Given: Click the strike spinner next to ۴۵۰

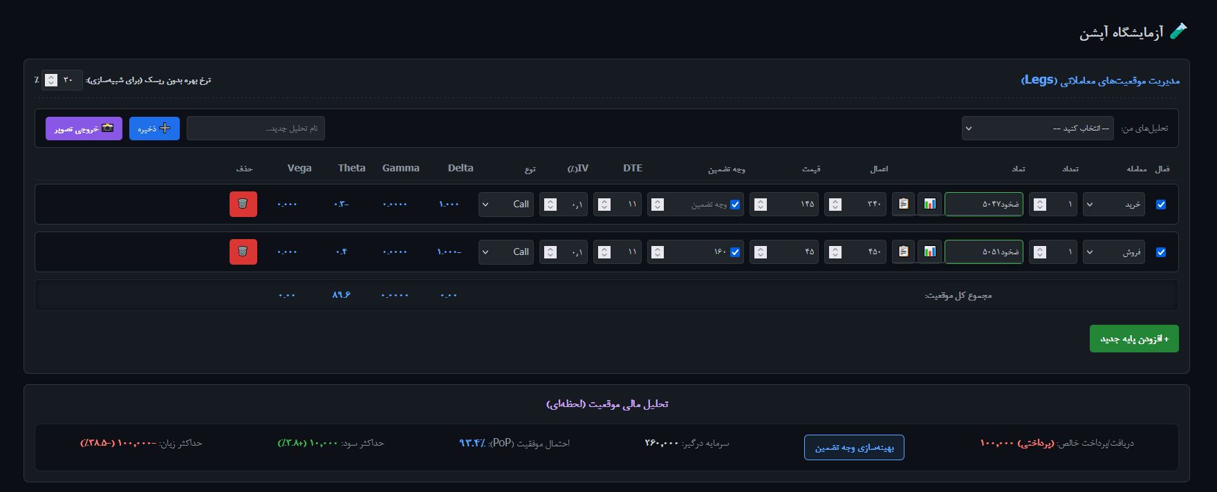Looking at the screenshot, I should coord(835,252).
